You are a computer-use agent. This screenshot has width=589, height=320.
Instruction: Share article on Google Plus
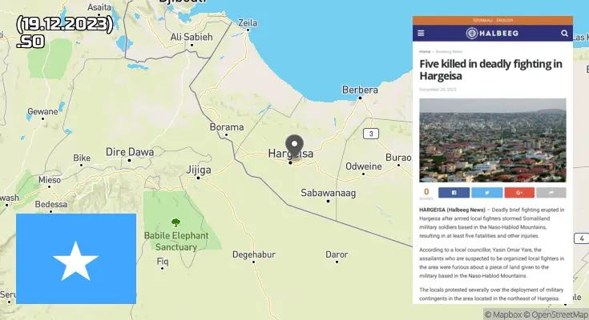(519, 193)
